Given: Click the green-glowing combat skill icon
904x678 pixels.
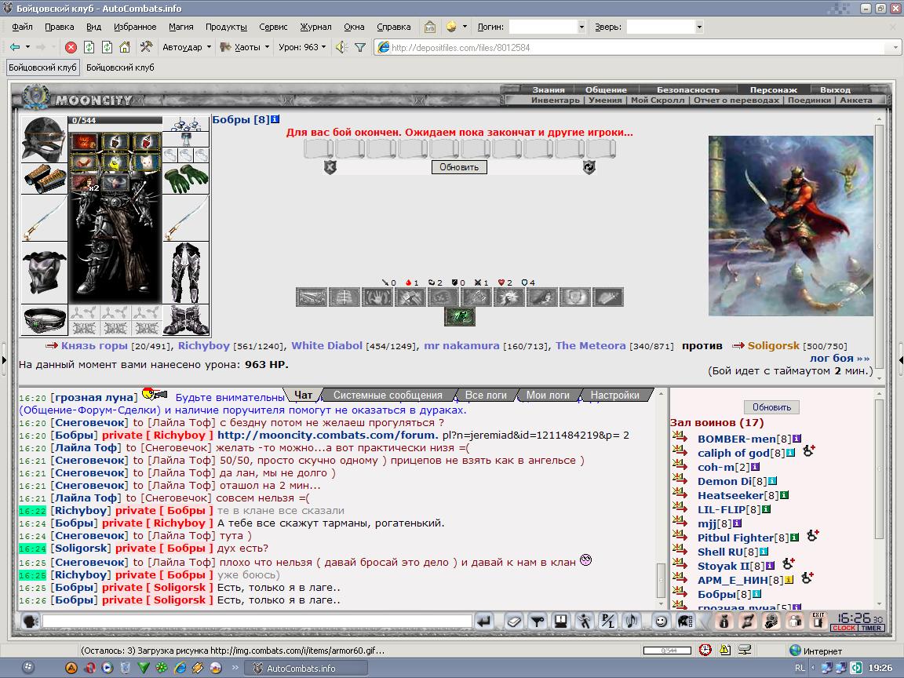Looking at the screenshot, I should tap(460, 316).
